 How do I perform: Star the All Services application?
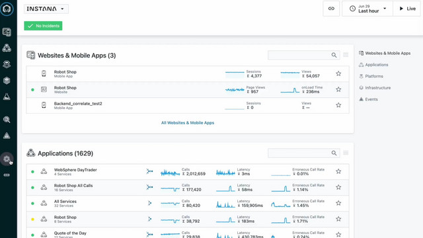[338, 203]
